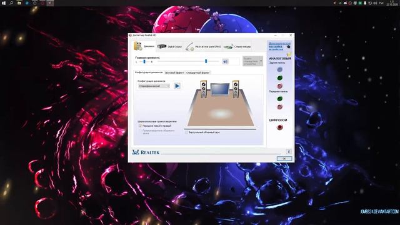This screenshot has width=400, height=225.
Task: Click the blue rear panel jack
Action: click(279, 69)
